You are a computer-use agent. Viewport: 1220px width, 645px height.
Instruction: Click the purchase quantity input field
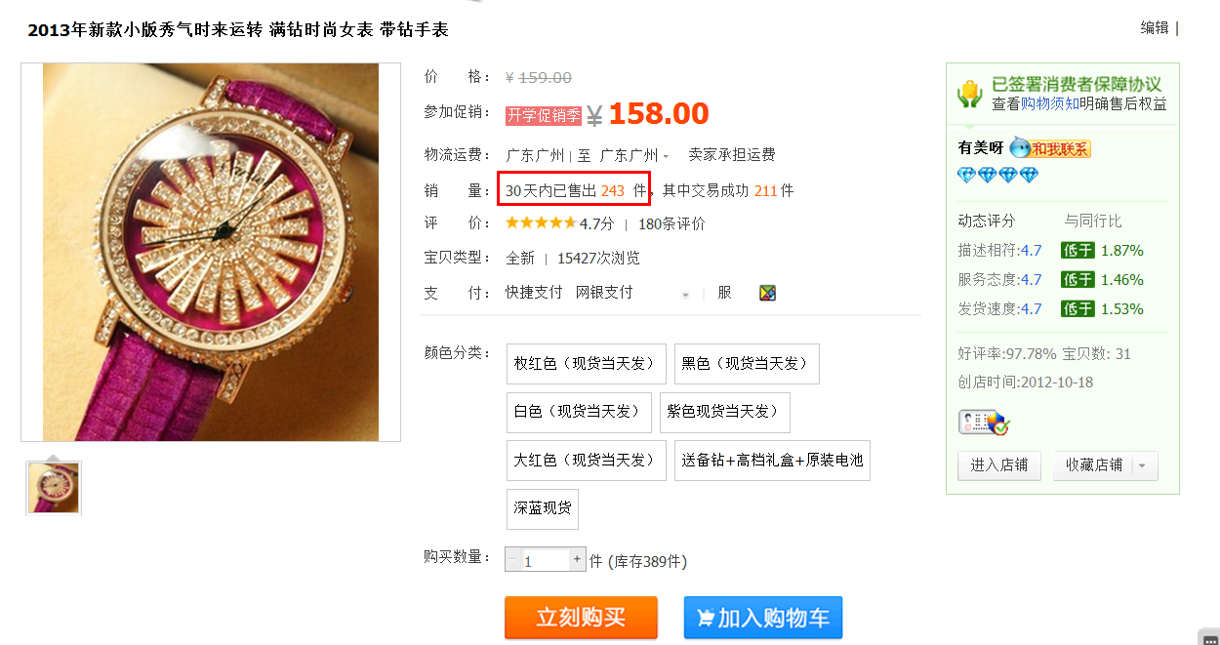tap(545, 561)
